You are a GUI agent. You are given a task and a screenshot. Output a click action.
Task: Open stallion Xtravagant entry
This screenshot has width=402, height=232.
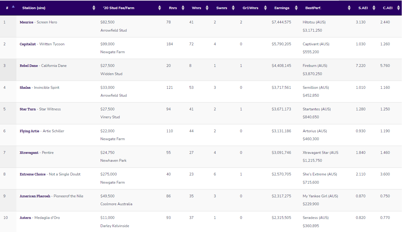(x=29, y=153)
